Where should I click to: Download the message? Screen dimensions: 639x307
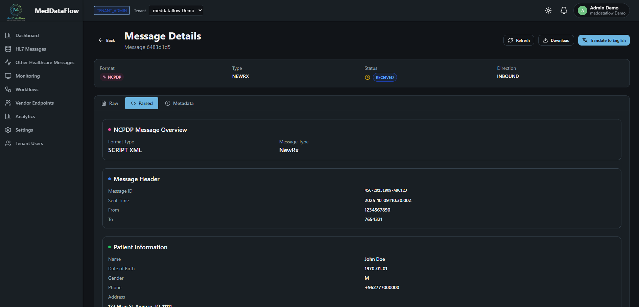[556, 40]
